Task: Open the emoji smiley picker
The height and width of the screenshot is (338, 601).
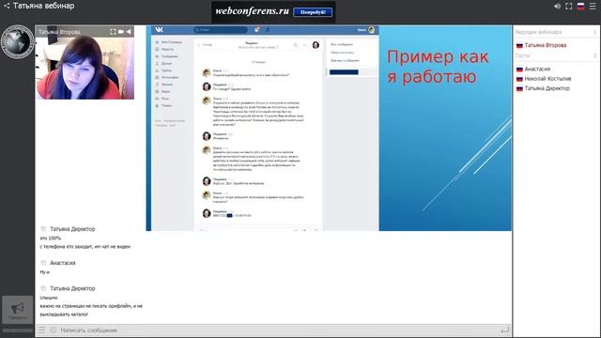Action: coord(54,330)
